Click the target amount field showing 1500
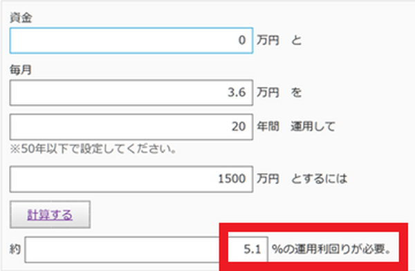 (x=131, y=179)
